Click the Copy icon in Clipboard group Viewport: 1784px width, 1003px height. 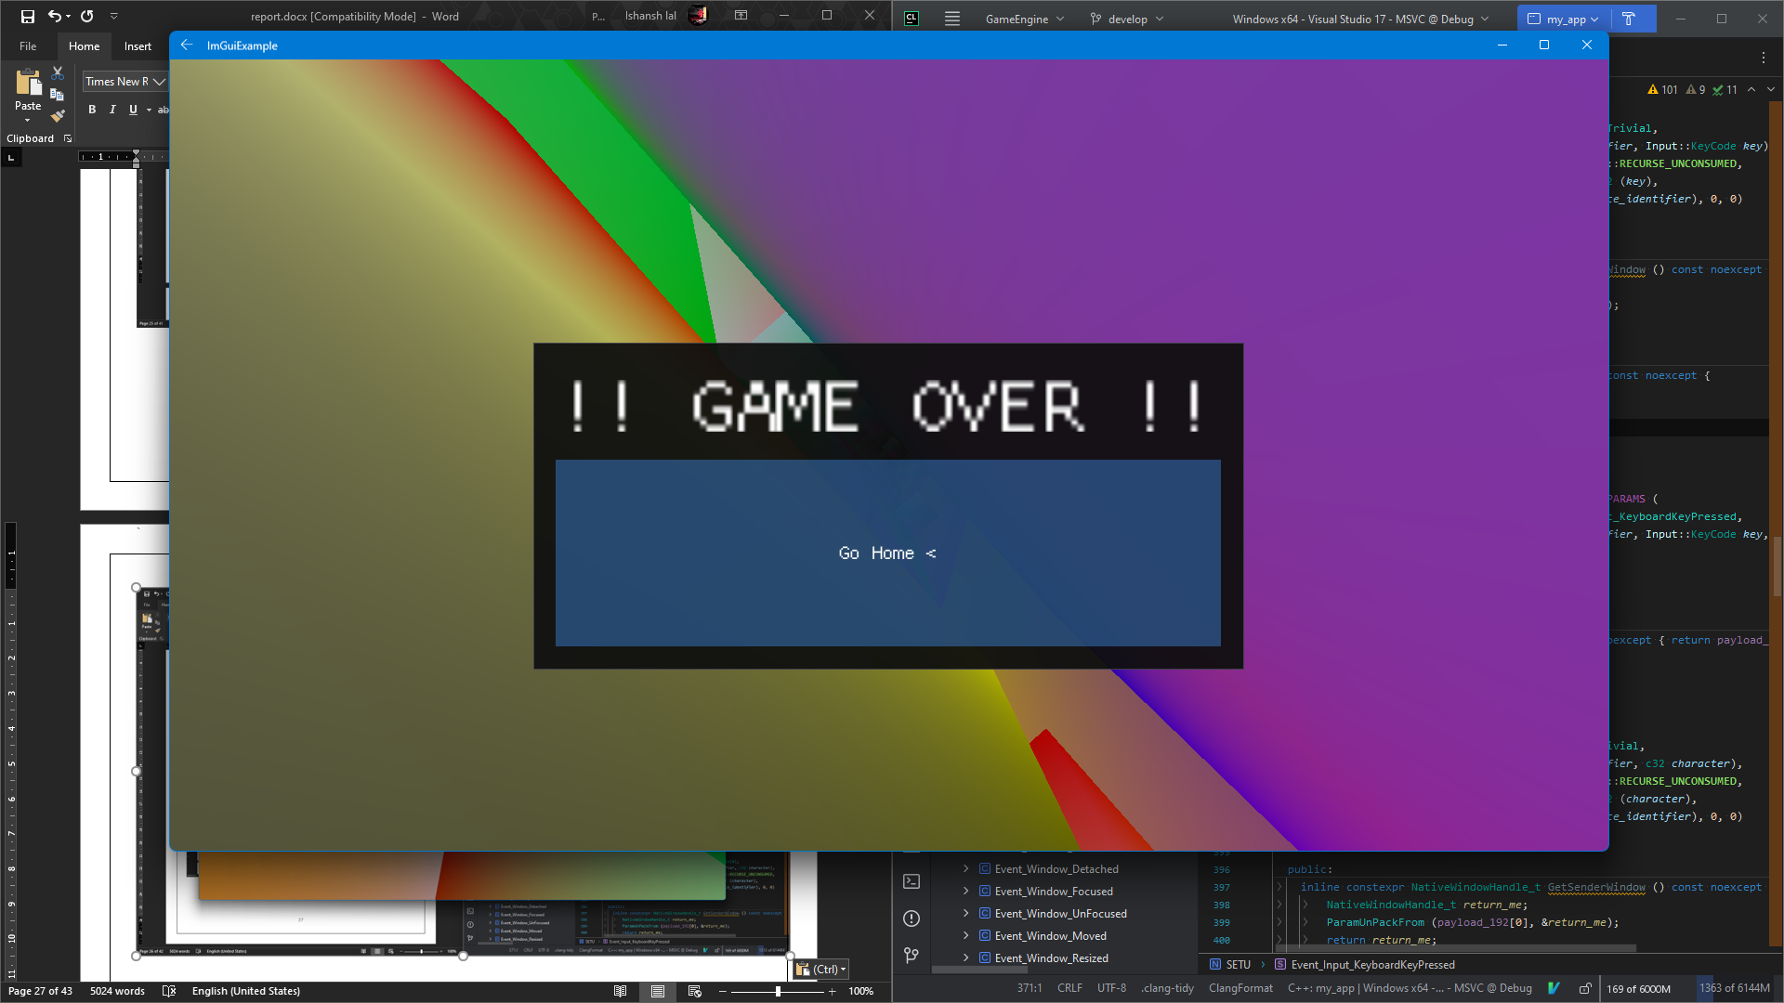pyautogui.click(x=58, y=95)
